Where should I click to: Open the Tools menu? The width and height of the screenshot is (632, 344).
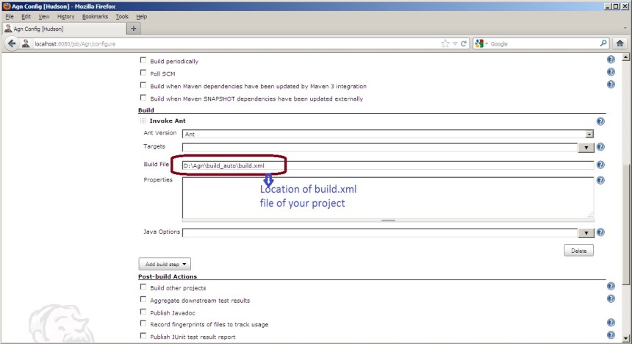tap(122, 16)
